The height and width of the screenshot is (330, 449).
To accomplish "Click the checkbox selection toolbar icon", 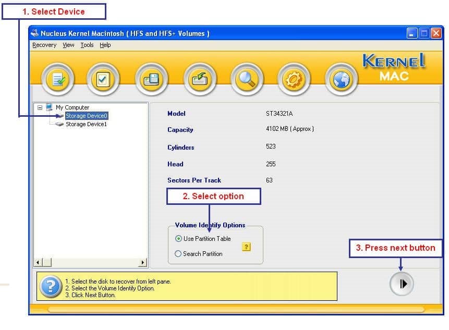I will (103, 79).
